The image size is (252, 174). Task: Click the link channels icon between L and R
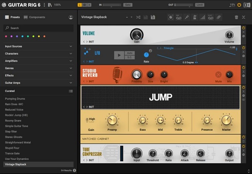pos(84,5)
